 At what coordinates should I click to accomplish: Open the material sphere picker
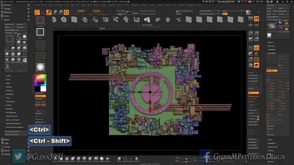[x=40, y=67]
